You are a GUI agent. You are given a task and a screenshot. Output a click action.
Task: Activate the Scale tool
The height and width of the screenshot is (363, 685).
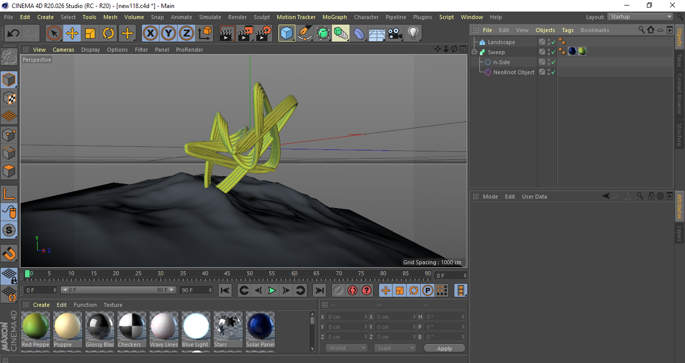tap(90, 34)
